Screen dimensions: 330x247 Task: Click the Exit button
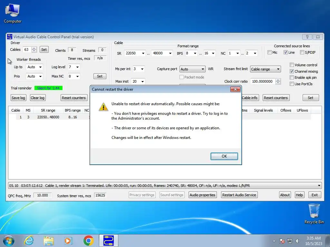[315, 195]
